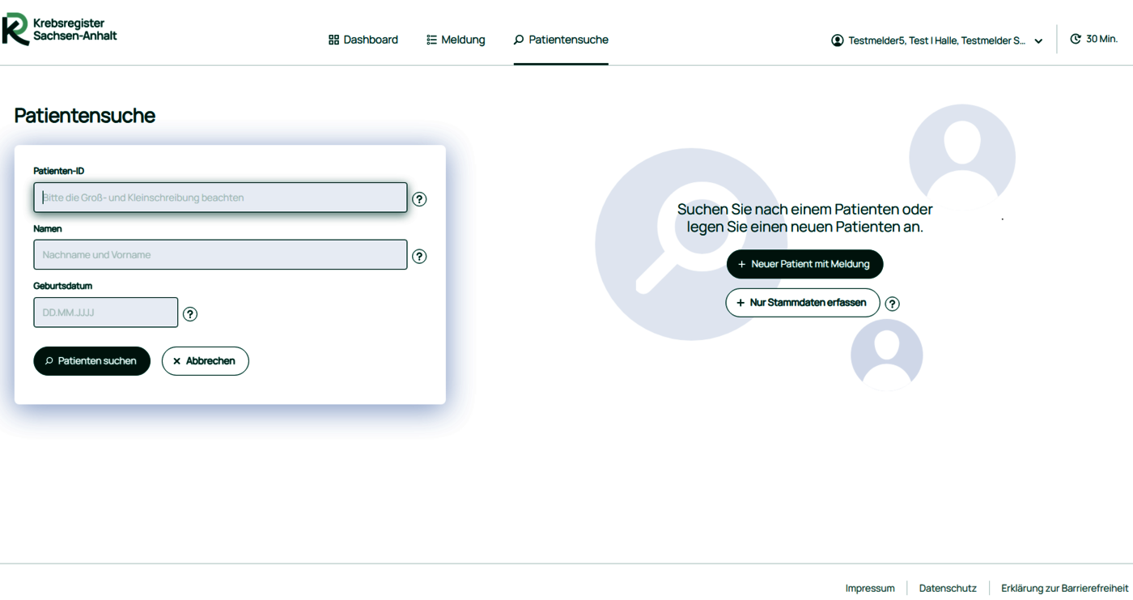Click the Krebsregister Sachsen-Anhalt logo
1133x600 pixels.
point(60,30)
